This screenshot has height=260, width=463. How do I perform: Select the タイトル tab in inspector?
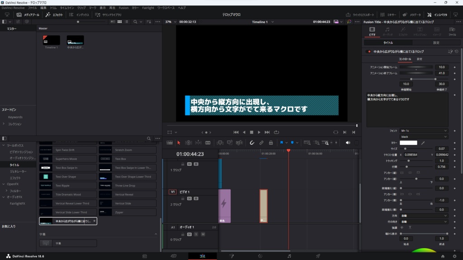(x=388, y=43)
